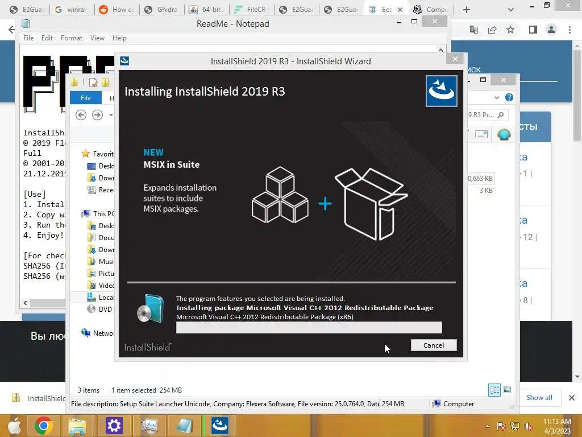582x437 pixels.
Task: Click the CD and software box install icon
Action: coord(150,308)
